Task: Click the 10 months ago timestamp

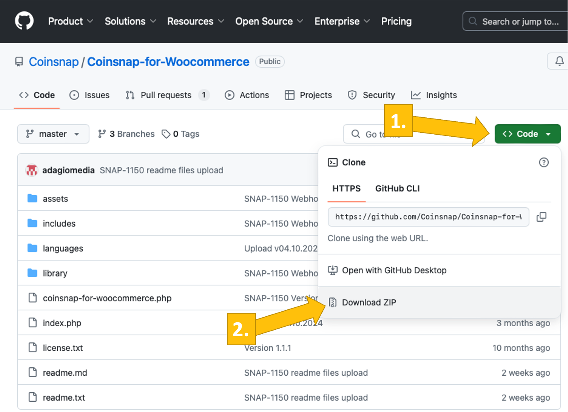Action: [521, 348]
